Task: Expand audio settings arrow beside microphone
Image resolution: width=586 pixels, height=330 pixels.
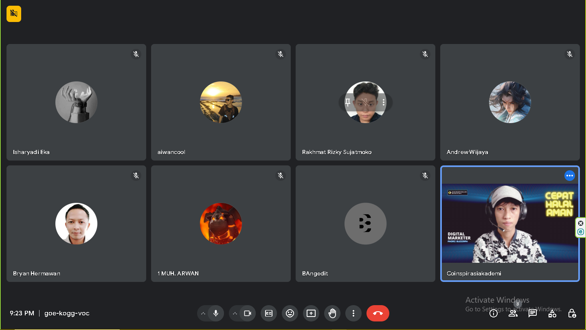Action: [x=203, y=313]
